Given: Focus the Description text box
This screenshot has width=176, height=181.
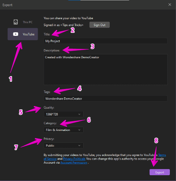Looking at the screenshot, I should 105,70.
